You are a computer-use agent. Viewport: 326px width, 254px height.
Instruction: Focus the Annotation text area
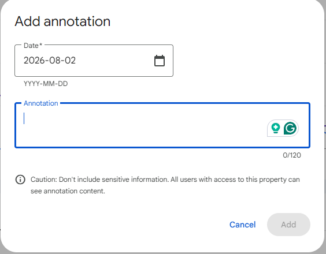click(x=162, y=125)
